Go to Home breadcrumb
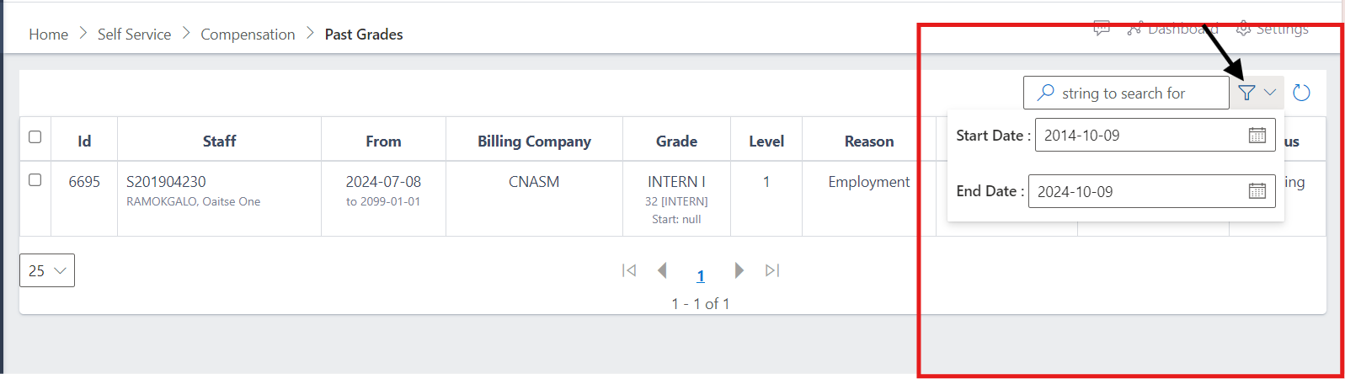This screenshot has height=379, width=1345. (48, 35)
